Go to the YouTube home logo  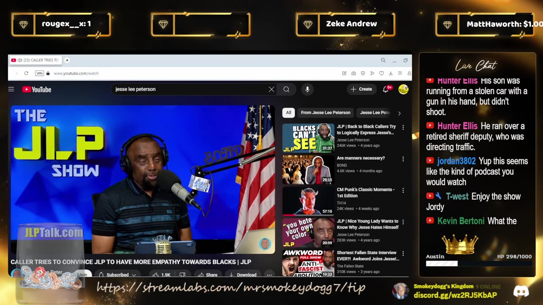point(36,89)
